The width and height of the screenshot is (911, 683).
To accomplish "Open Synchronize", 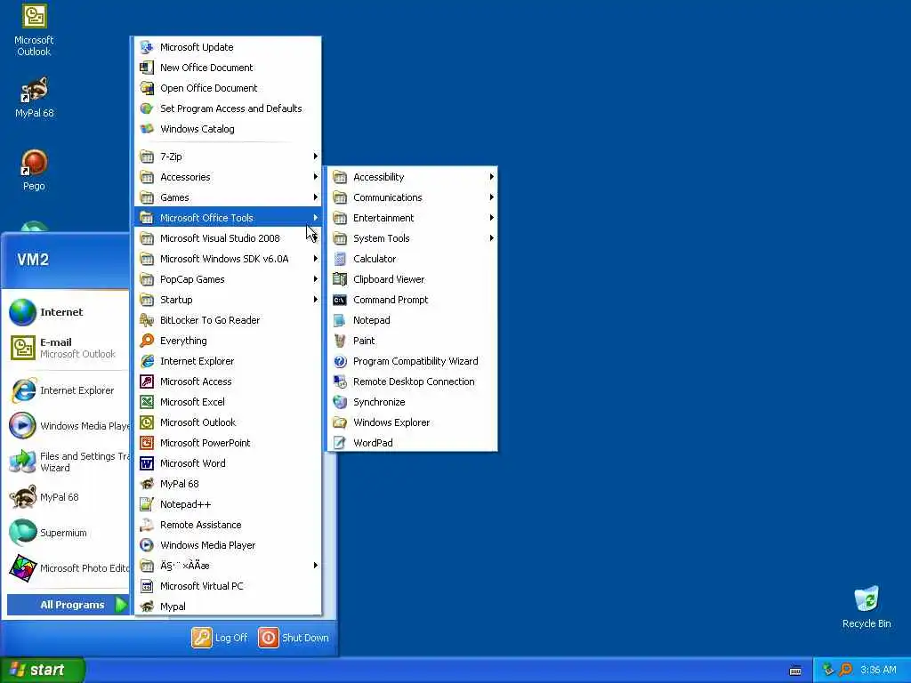I will coord(413,402).
